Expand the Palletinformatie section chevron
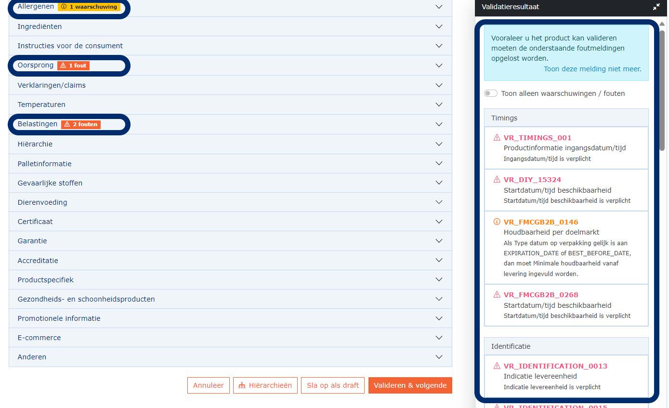The height and width of the screenshot is (408, 669). click(x=438, y=164)
